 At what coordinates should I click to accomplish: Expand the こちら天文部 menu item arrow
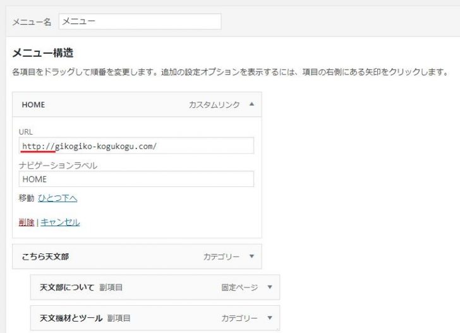tap(251, 257)
